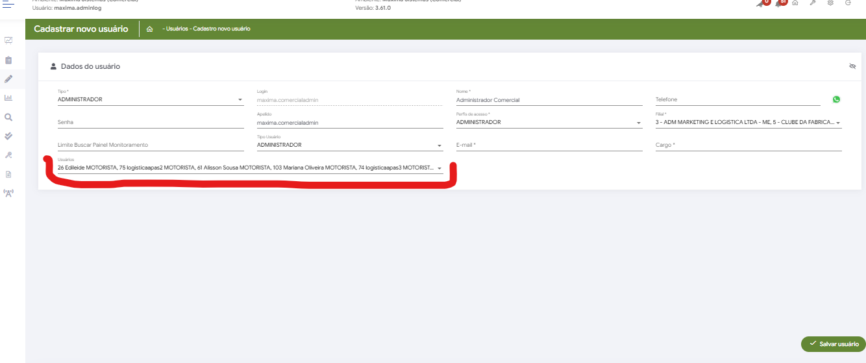Click the E-mail input field
The height and width of the screenshot is (363, 866).
pyautogui.click(x=549, y=145)
